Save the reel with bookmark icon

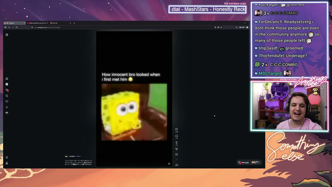(x=177, y=155)
